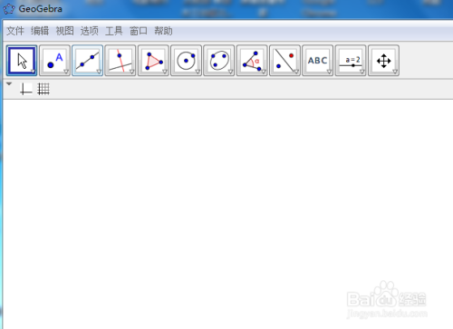The width and height of the screenshot is (453, 329).
Task: Choose the New Point tool
Action: (x=54, y=61)
